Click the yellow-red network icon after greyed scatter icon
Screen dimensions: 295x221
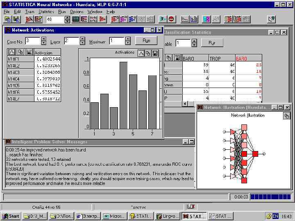tap(228, 19)
